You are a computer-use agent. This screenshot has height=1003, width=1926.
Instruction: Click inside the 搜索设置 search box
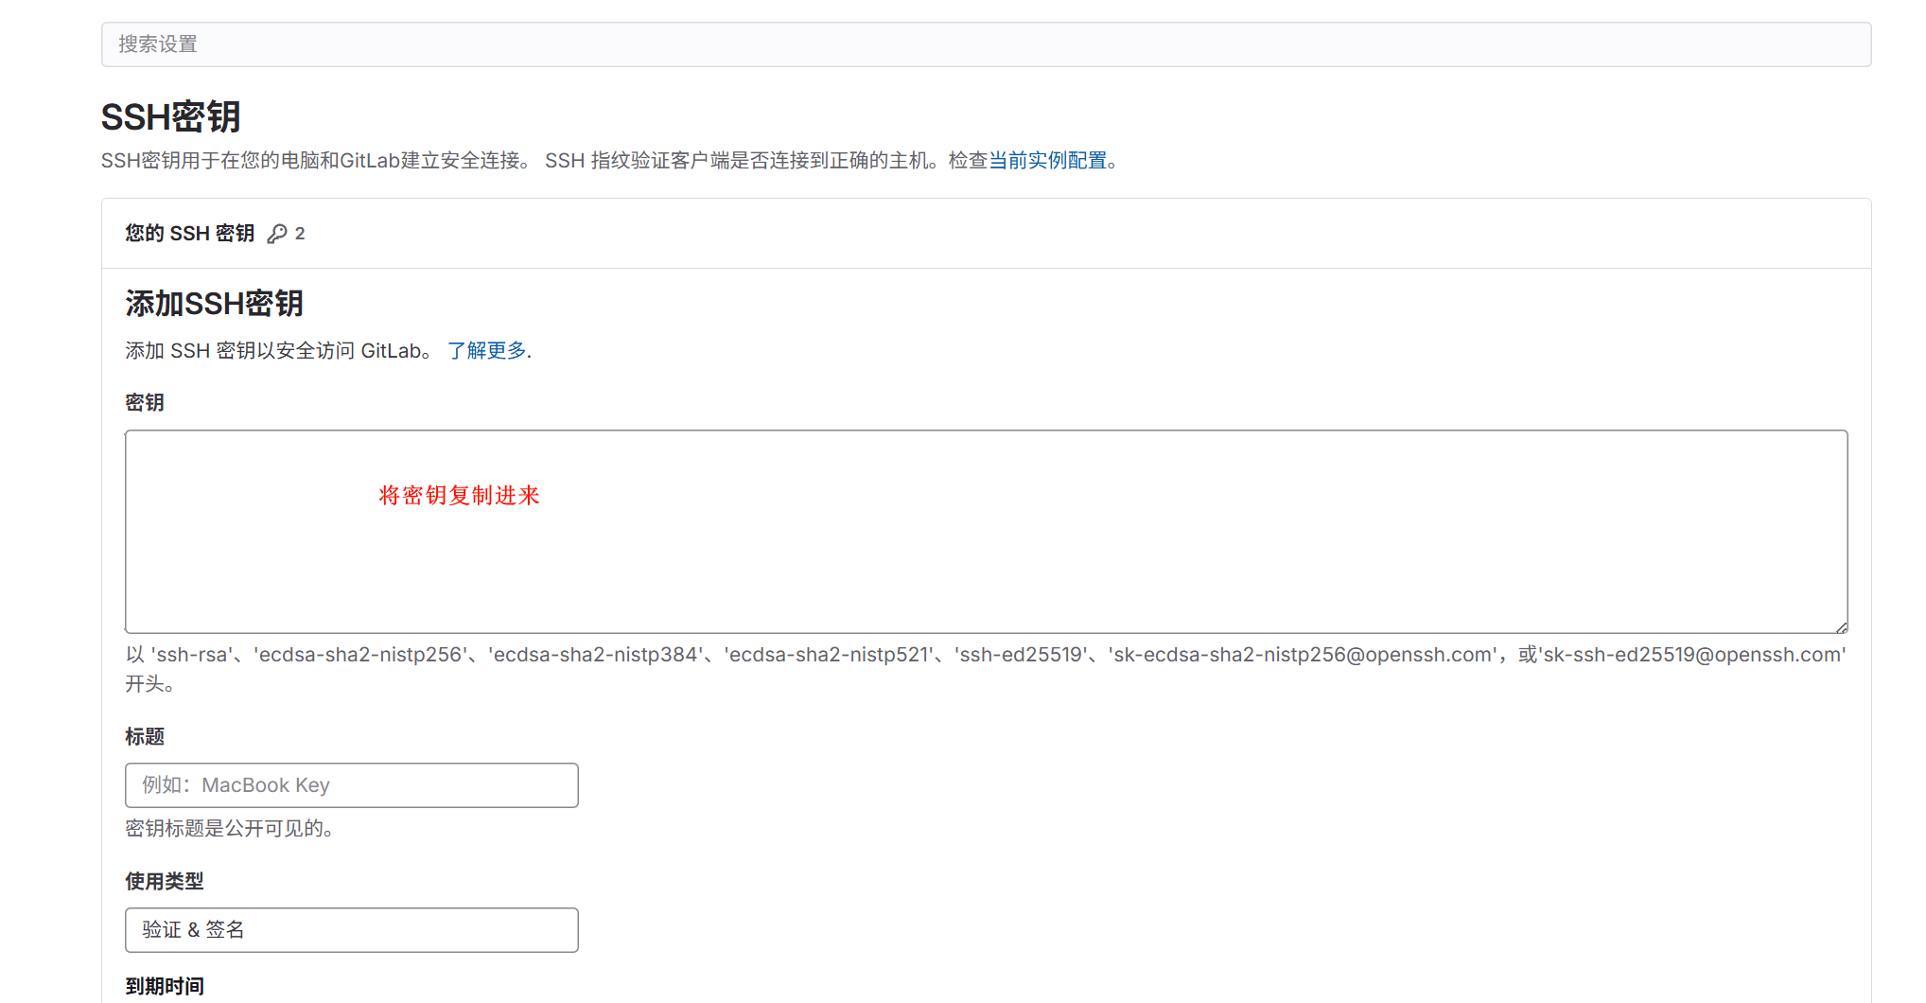(x=986, y=44)
